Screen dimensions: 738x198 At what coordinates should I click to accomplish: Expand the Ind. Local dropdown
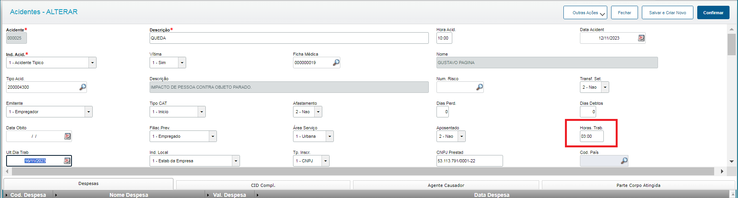click(x=236, y=161)
